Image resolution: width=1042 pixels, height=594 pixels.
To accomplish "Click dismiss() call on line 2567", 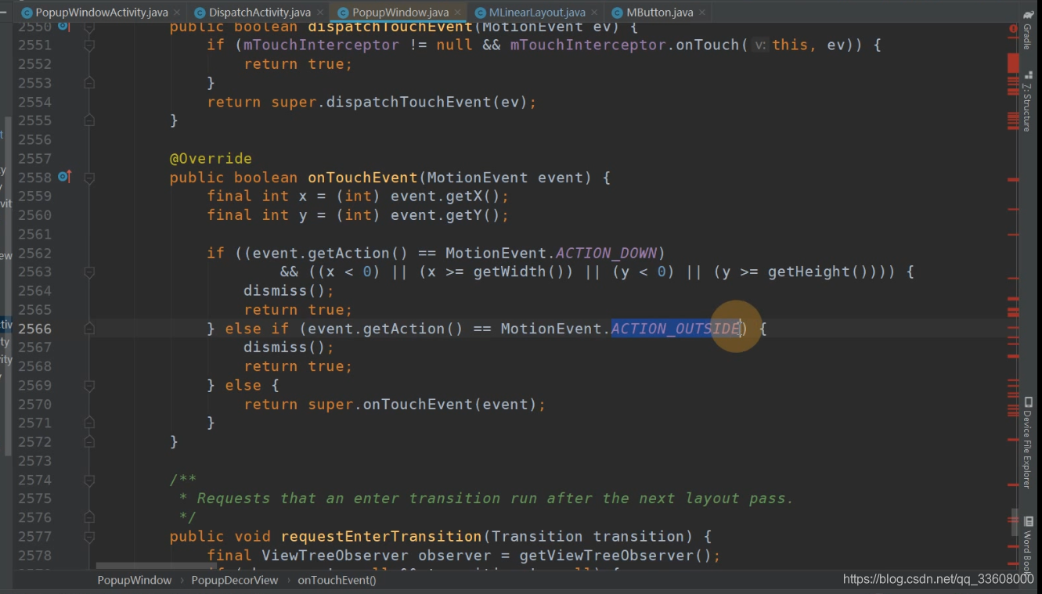I will pyautogui.click(x=284, y=347).
